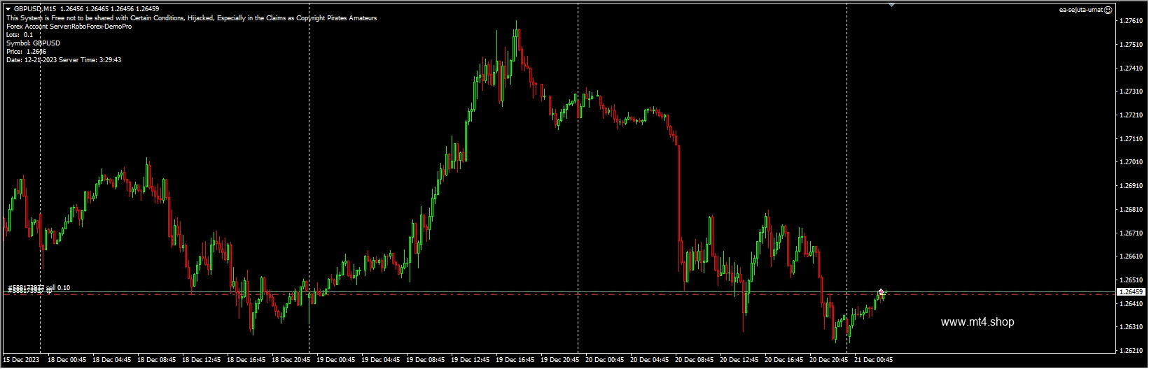Click the 1.27010 price scale label

coord(1131,162)
